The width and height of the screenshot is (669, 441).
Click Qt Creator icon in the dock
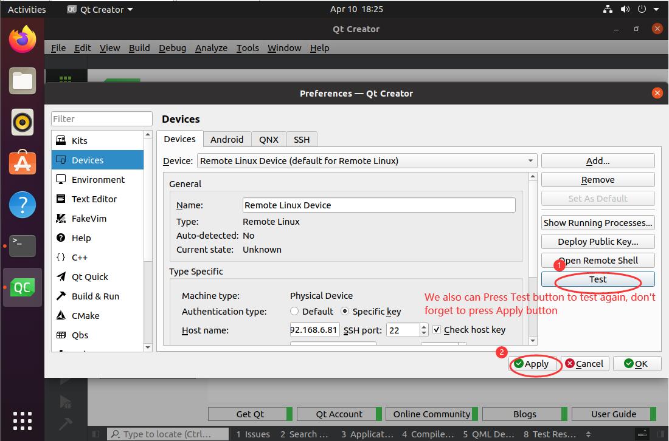point(22,287)
